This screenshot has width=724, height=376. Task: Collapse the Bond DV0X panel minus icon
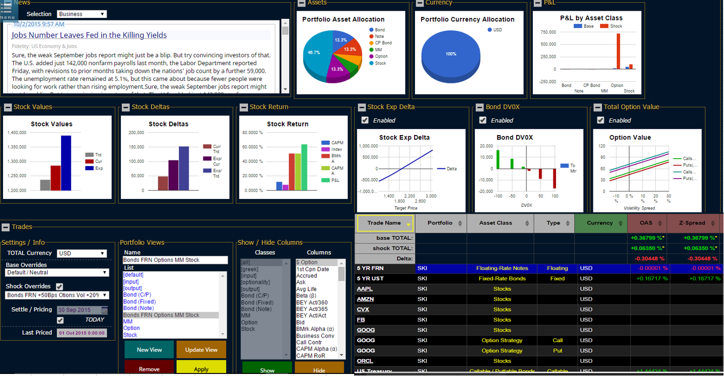[x=480, y=107]
